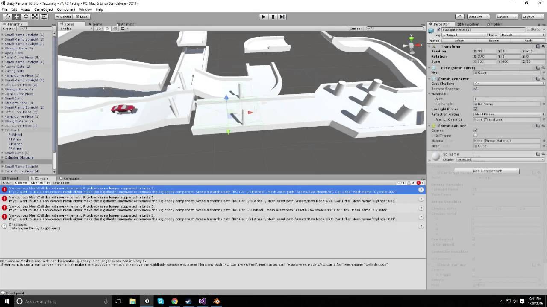The image size is (547, 307).
Task: Toggle Use Light Probes checkbox
Action: pyautogui.click(x=476, y=109)
